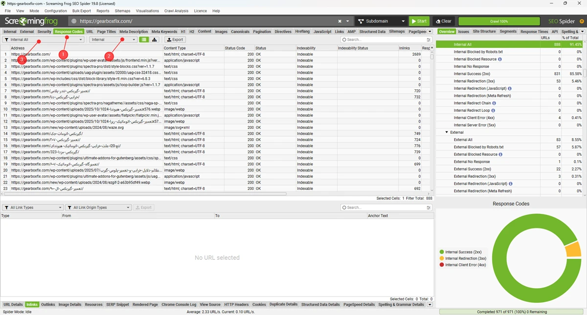
Task: Click info icon beside Internal Redirect Chain
Action: click(494, 103)
